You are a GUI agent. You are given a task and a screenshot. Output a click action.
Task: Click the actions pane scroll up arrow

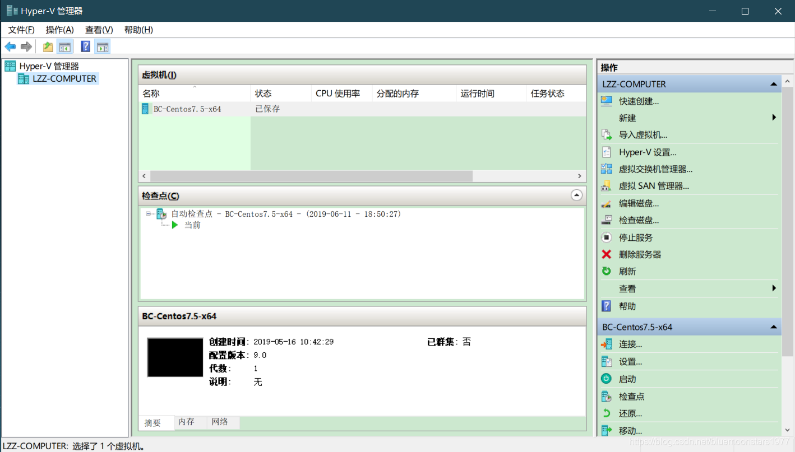(788, 81)
